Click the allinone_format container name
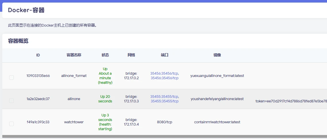This screenshot has height=139, width=327. point(74,76)
